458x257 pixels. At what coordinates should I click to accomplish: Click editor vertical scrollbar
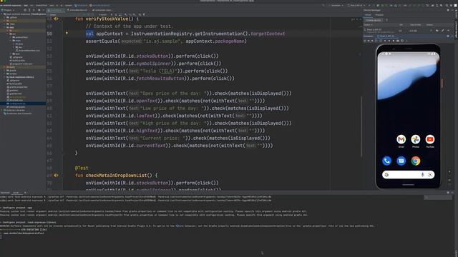361,127
